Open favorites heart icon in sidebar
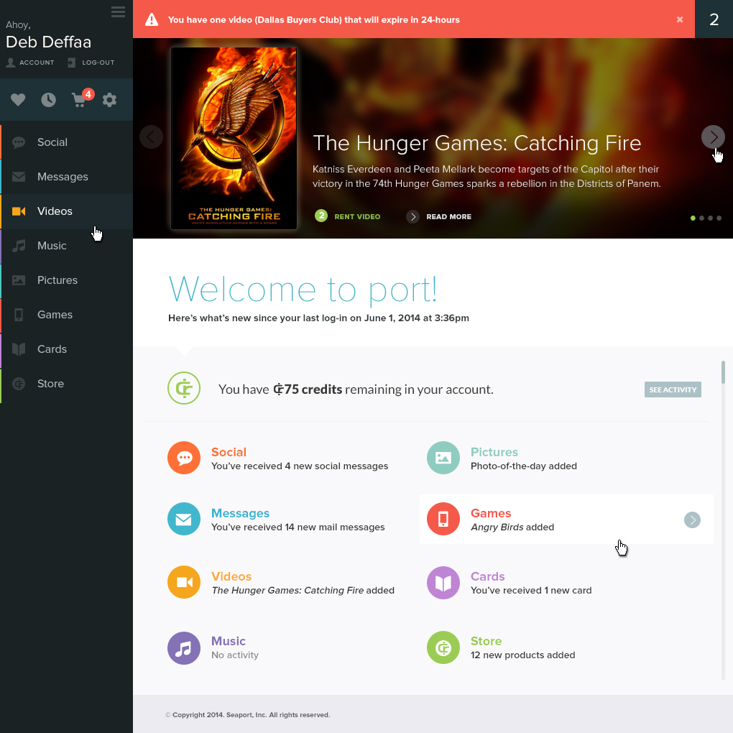This screenshot has height=733, width=733. click(x=18, y=100)
